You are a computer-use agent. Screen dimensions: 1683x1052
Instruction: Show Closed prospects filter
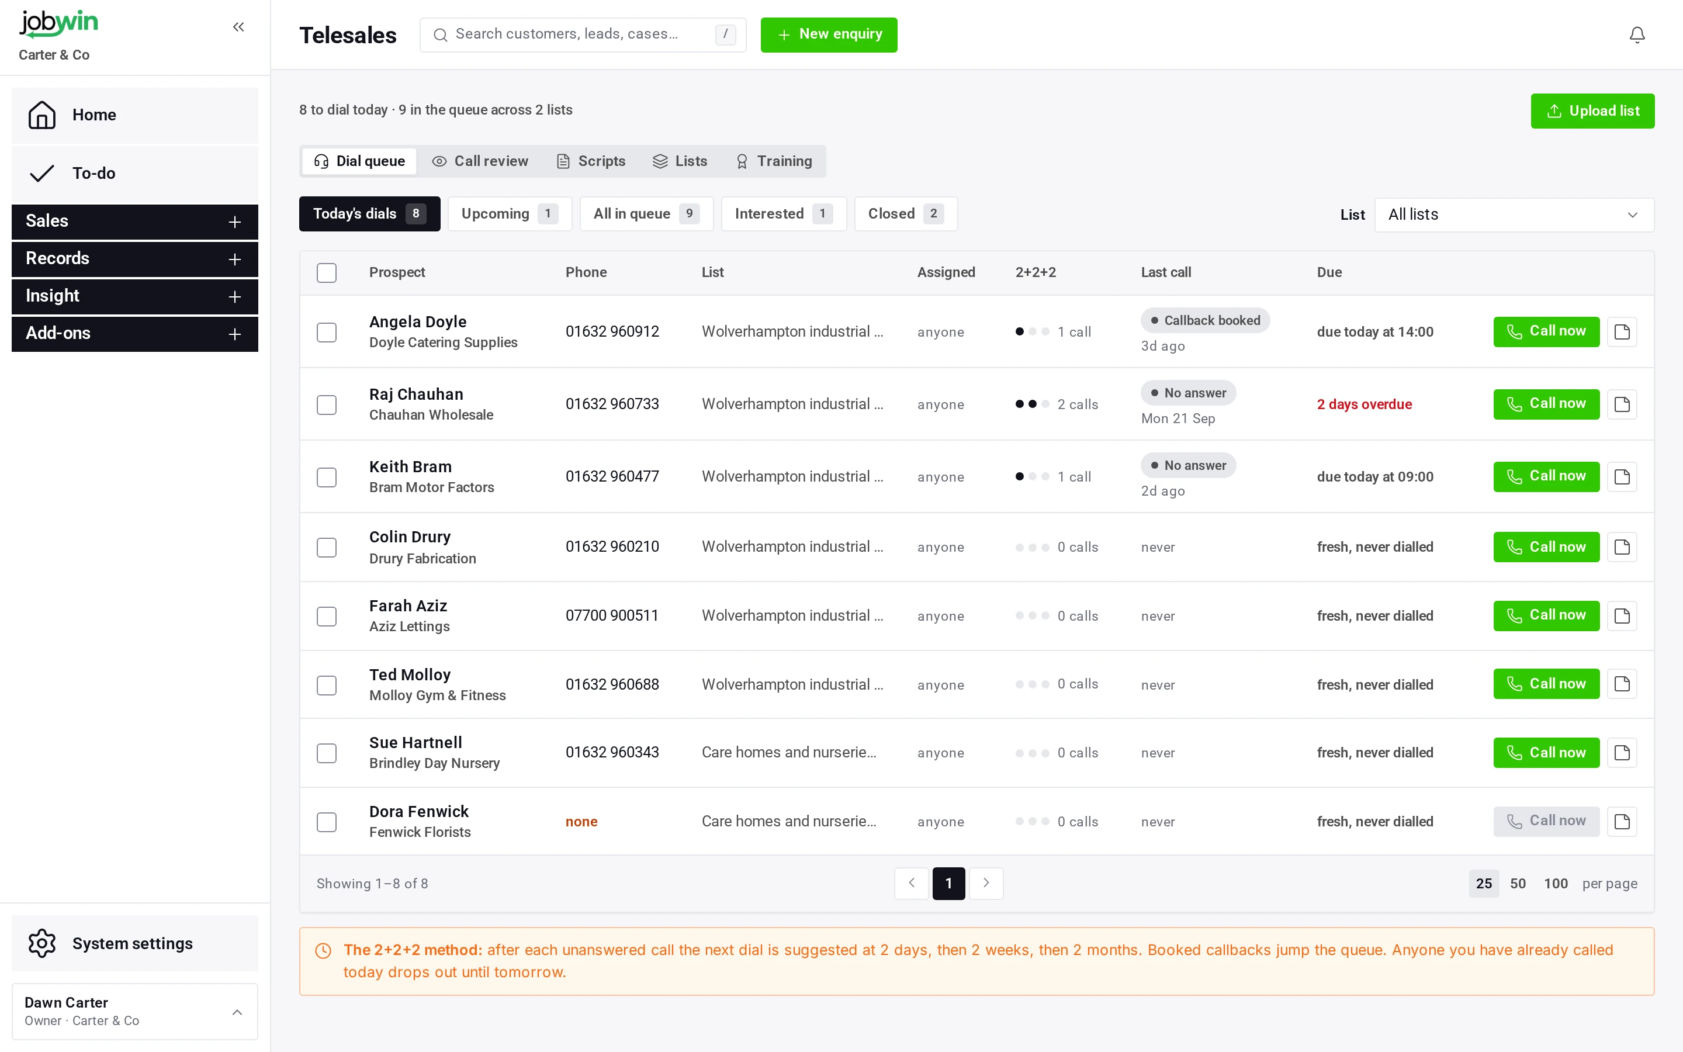pos(905,213)
